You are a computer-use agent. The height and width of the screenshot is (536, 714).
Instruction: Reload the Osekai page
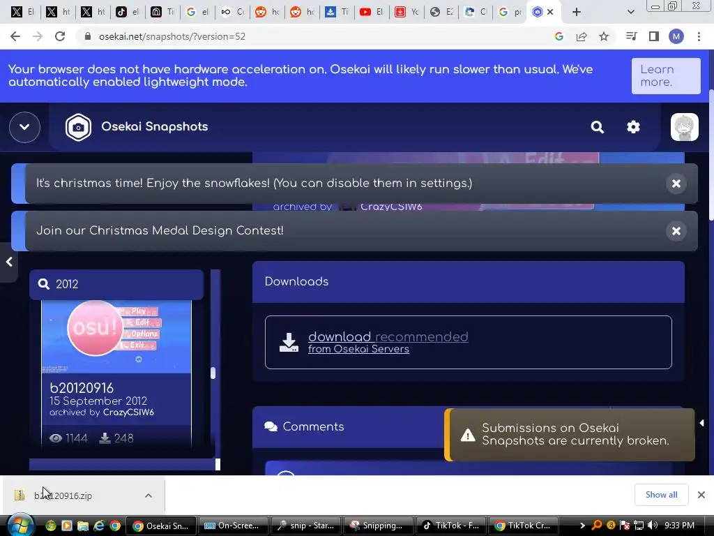click(60, 36)
